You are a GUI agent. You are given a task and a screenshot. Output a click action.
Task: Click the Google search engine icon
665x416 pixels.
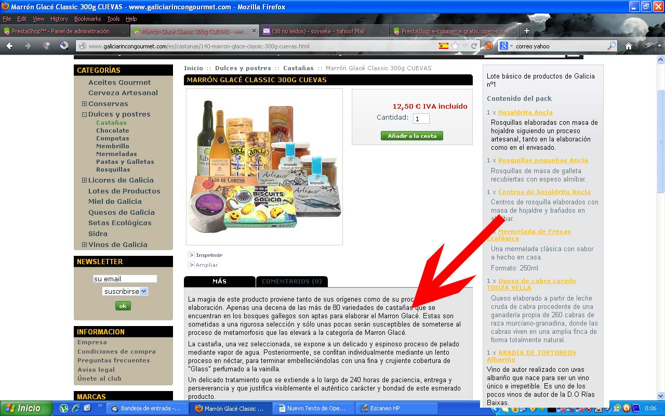coord(503,46)
